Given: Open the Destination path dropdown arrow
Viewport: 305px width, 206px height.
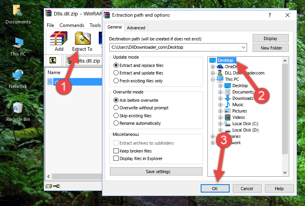Looking at the screenshot, I should point(244,48).
